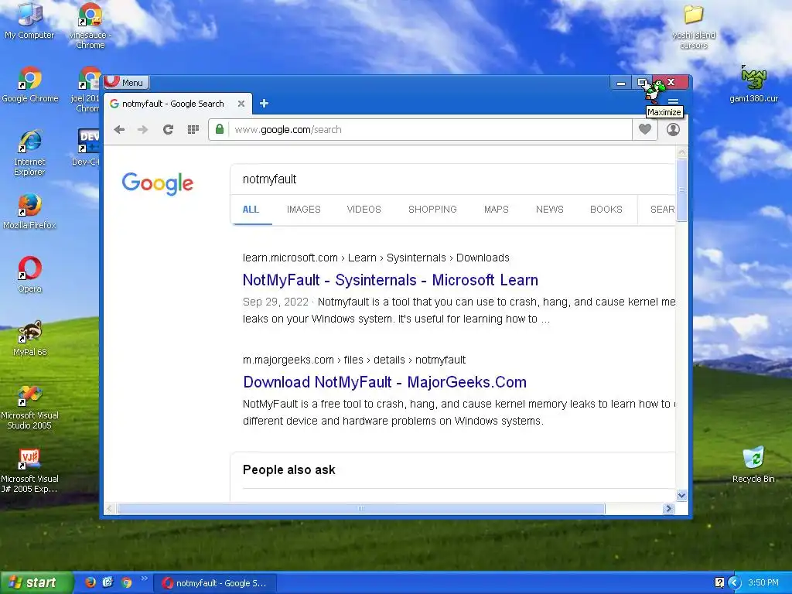Click the vertical scrollbar thumb
Viewport: 792px width, 594px height.
(681, 190)
